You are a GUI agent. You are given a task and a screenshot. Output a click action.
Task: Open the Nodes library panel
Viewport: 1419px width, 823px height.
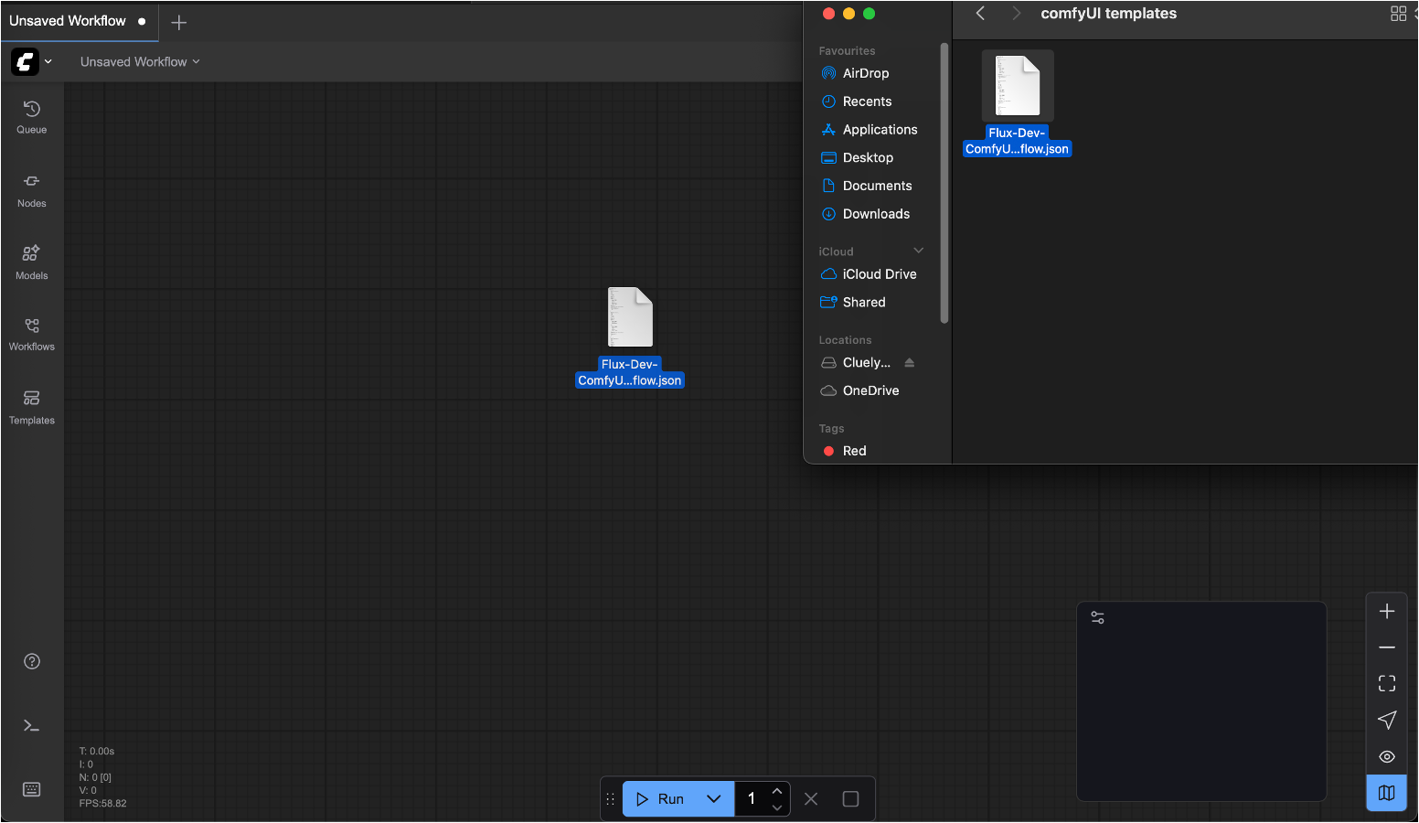pos(32,190)
